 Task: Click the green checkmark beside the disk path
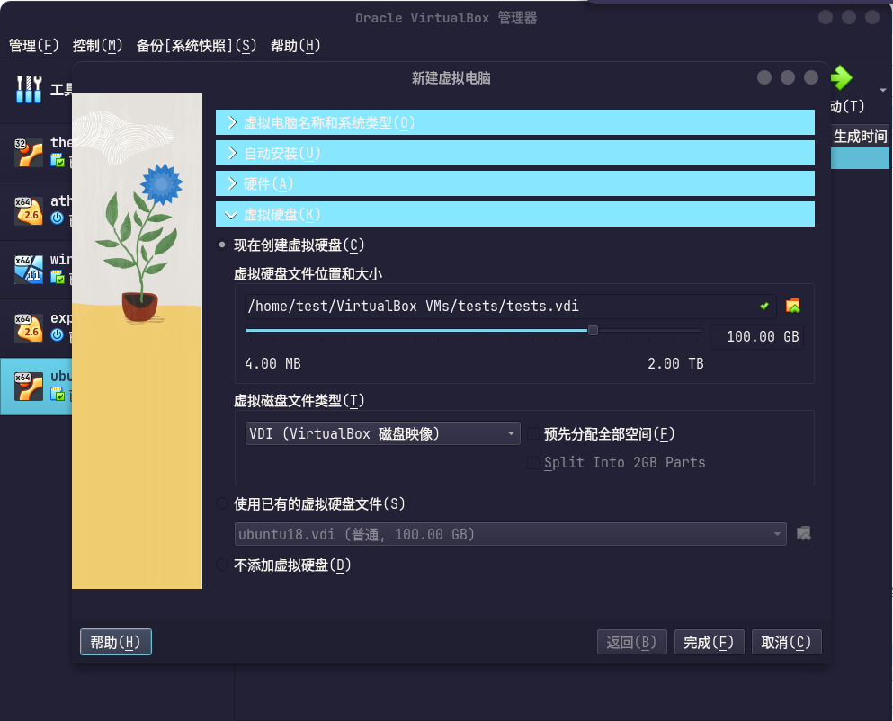pyautogui.click(x=764, y=306)
